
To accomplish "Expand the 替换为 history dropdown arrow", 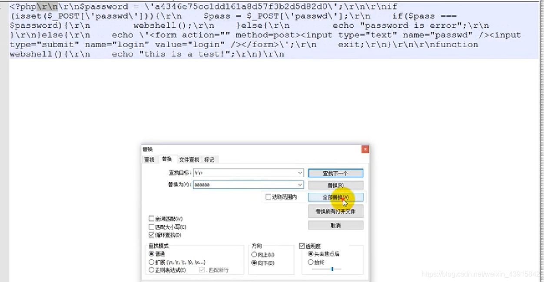I will tap(300, 185).
